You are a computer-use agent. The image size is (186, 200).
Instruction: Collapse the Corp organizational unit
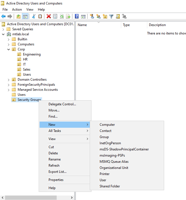pyautogui.click(x=9, y=49)
